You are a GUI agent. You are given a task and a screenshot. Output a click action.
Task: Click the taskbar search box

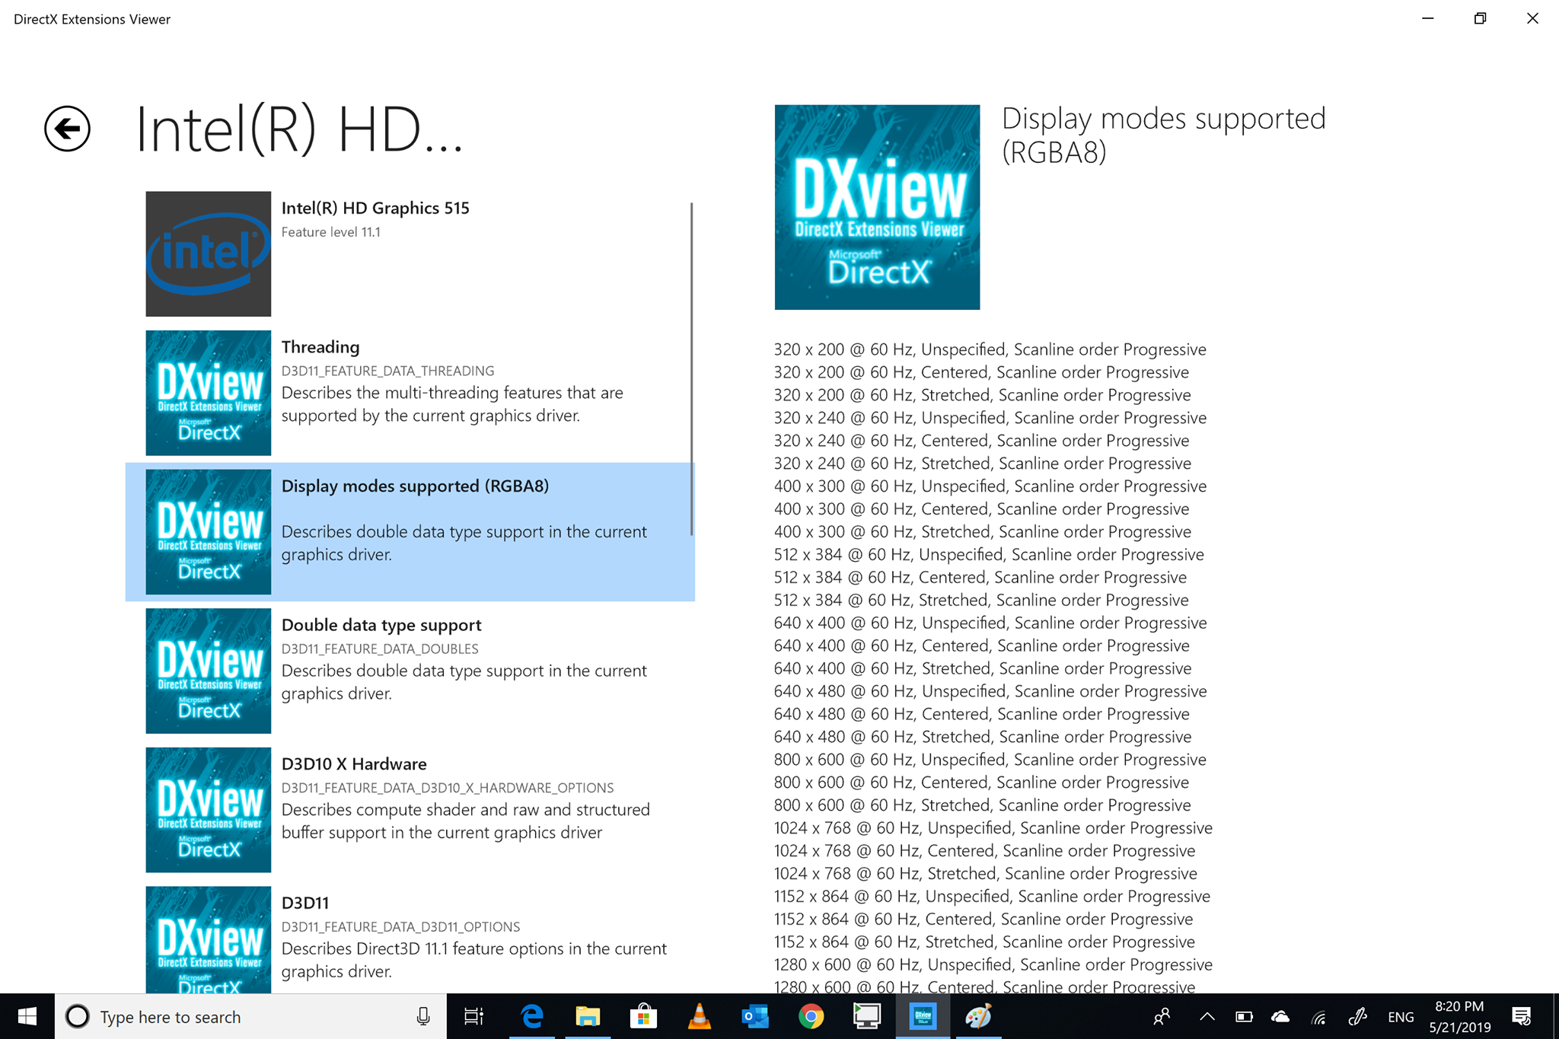[250, 1016]
